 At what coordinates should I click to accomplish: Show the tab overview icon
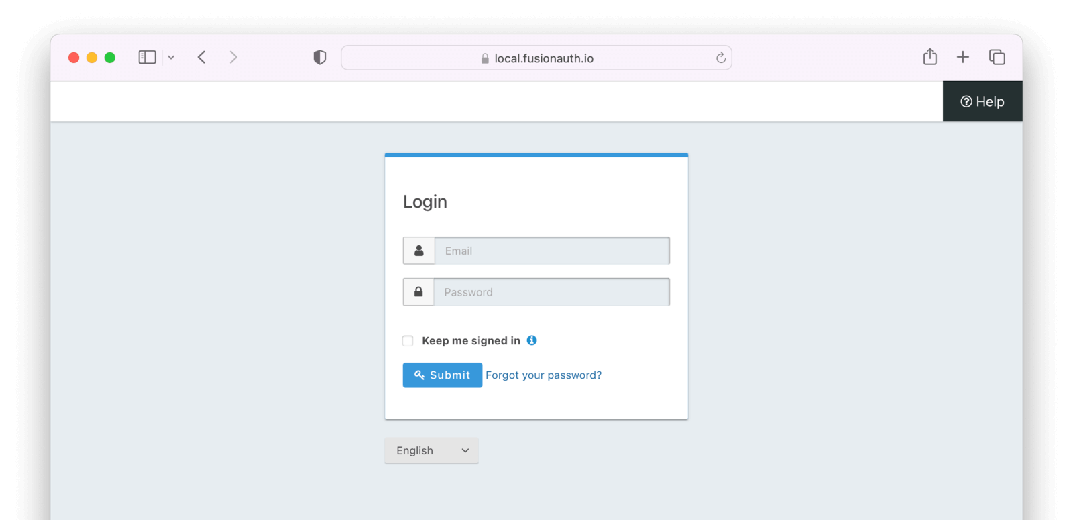coord(997,57)
